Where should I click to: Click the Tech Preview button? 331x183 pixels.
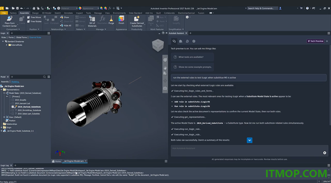(316, 41)
